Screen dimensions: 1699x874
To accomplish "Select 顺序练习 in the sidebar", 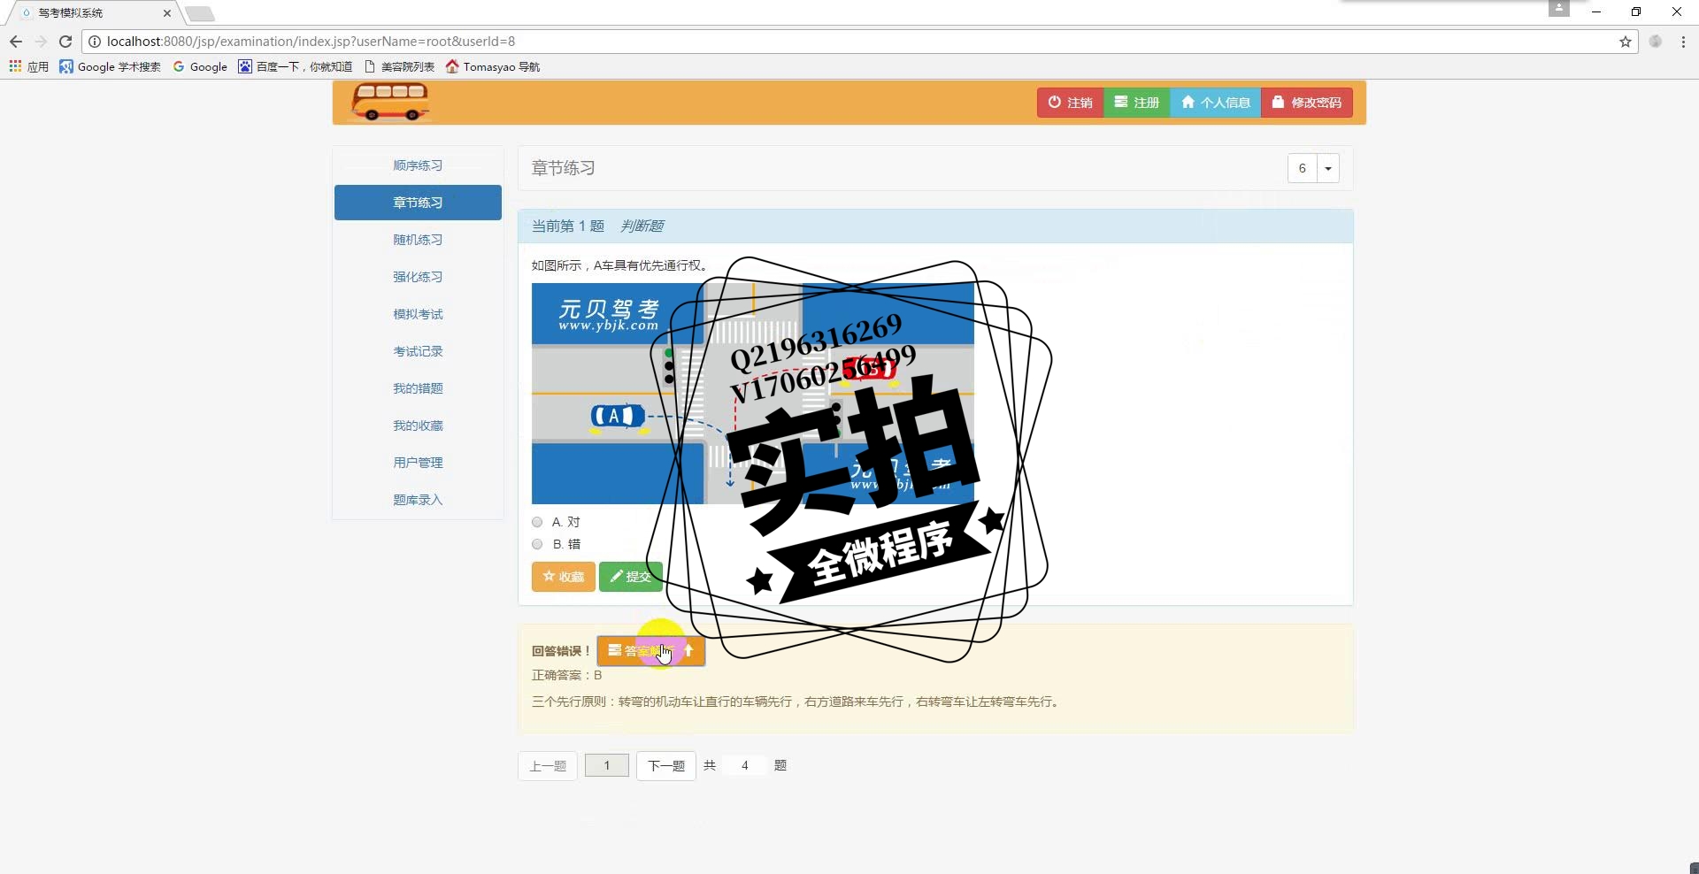I will pos(418,165).
